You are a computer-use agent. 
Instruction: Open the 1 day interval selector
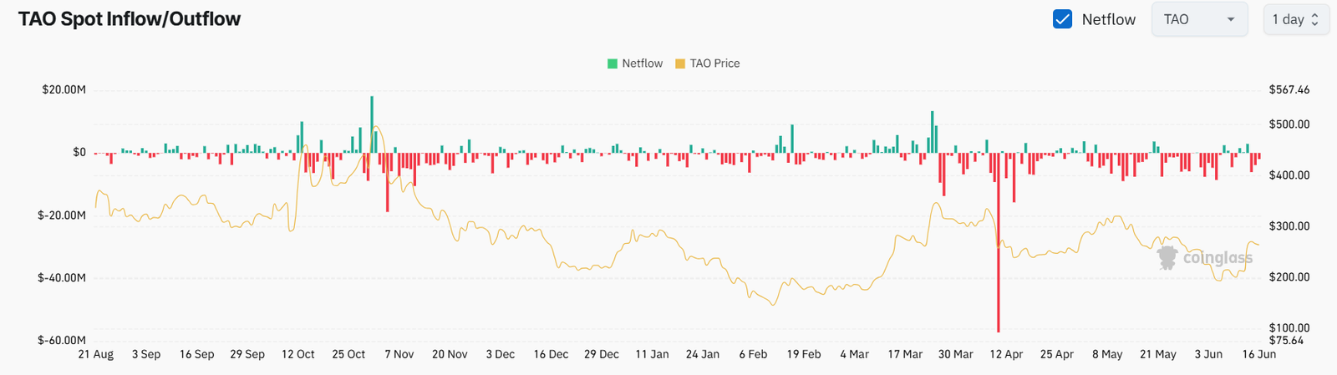pos(1295,19)
